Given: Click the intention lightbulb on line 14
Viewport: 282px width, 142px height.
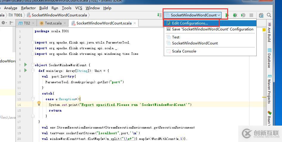Looking at the screenshot, I should (39, 103).
